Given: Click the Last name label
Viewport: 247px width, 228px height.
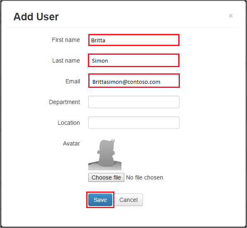Looking at the screenshot, I should click(x=66, y=61).
